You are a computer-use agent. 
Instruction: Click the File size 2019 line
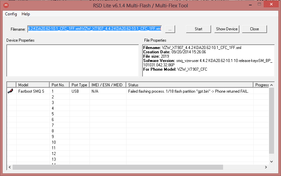pyautogui.click(x=156, y=56)
